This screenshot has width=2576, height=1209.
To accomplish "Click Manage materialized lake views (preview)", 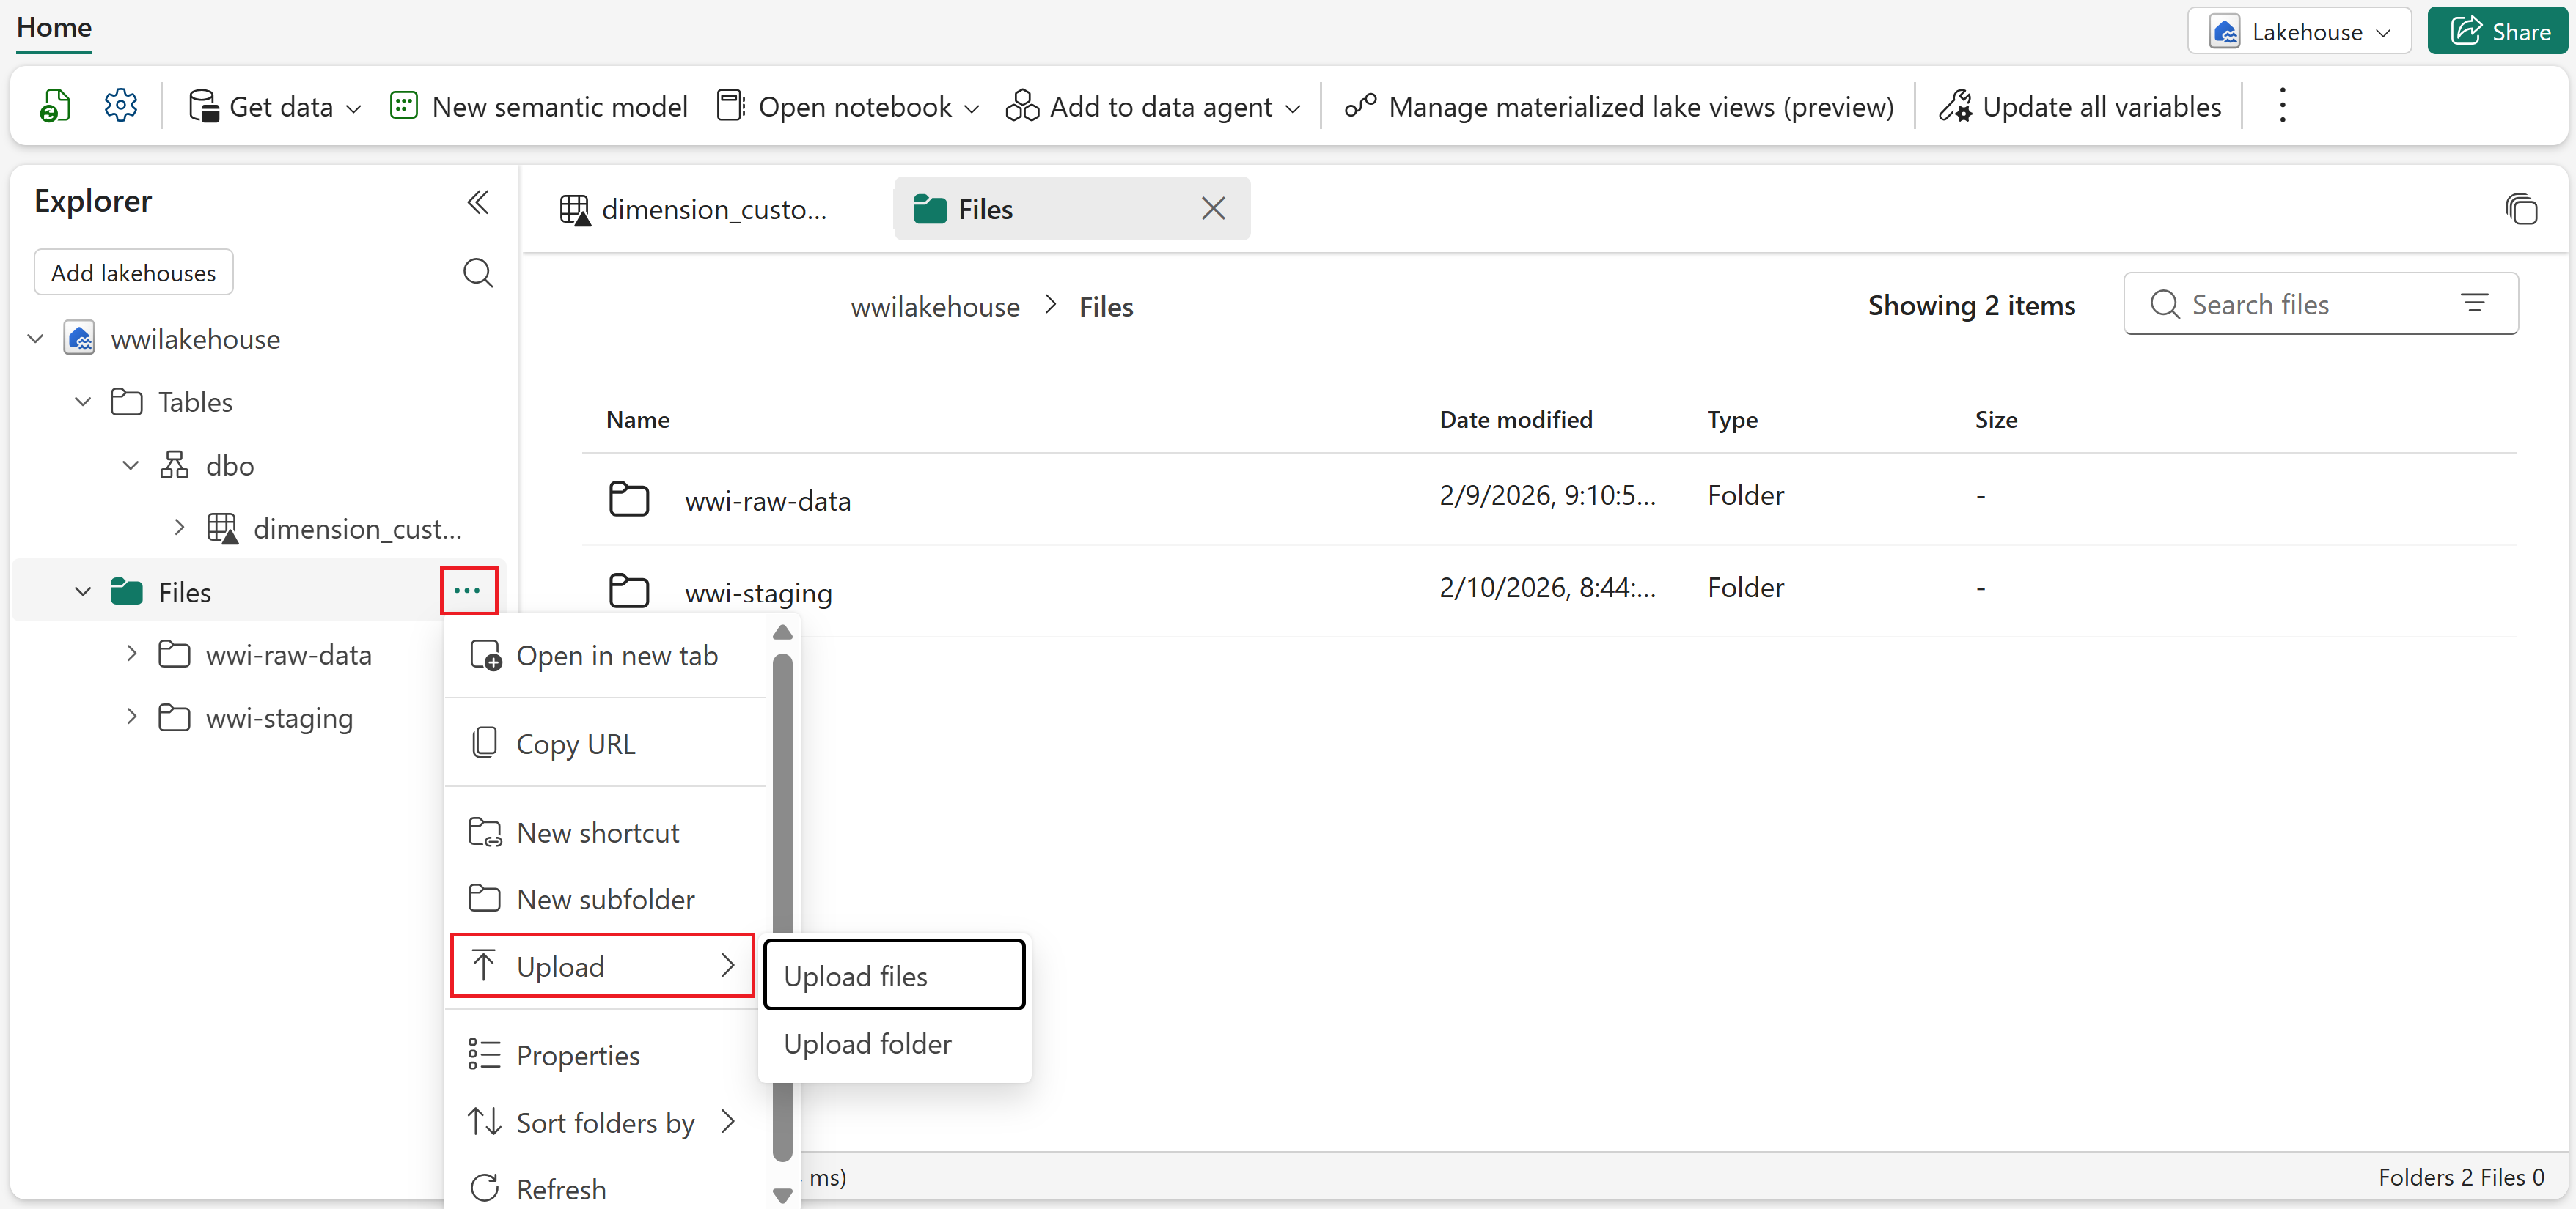I will point(1619,106).
